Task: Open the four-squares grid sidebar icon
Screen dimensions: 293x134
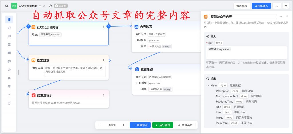Action: coord(9,45)
